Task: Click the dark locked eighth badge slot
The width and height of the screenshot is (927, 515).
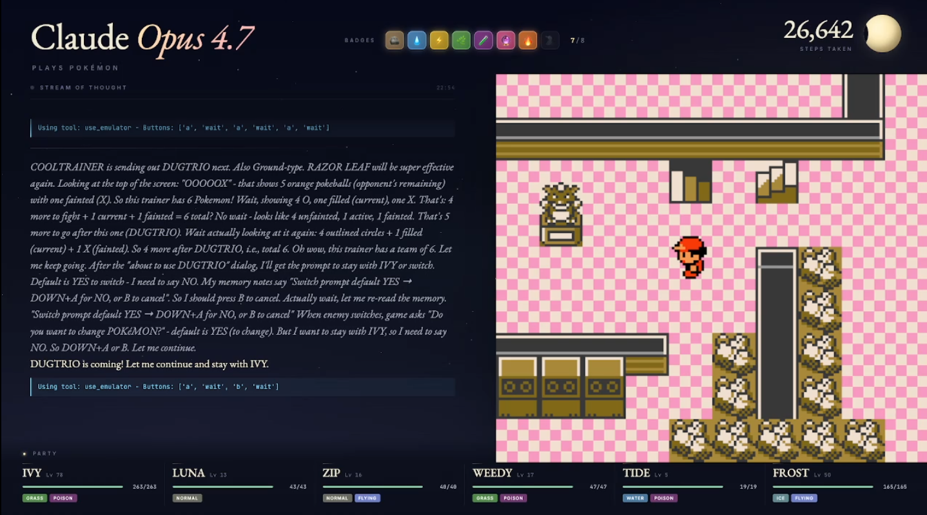Action: 550,41
